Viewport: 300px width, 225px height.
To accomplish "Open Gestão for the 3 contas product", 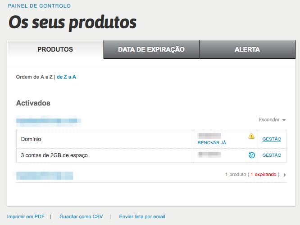I will click(272, 155).
